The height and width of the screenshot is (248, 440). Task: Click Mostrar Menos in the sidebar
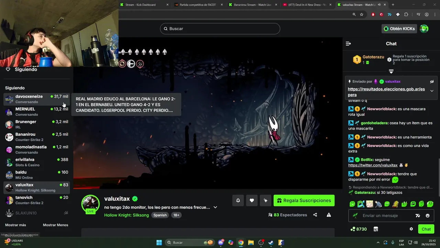click(x=55, y=225)
